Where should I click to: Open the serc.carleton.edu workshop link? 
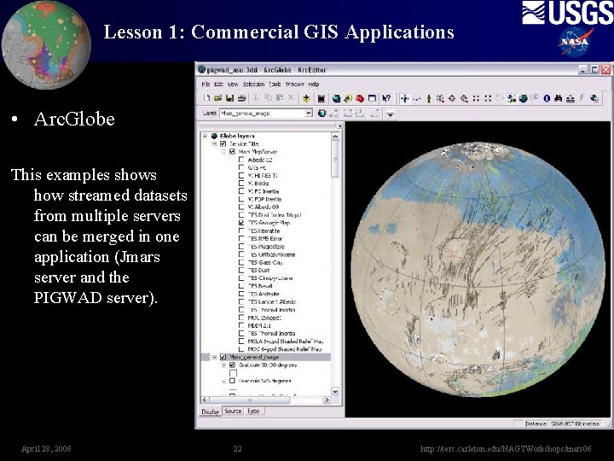pos(506,448)
